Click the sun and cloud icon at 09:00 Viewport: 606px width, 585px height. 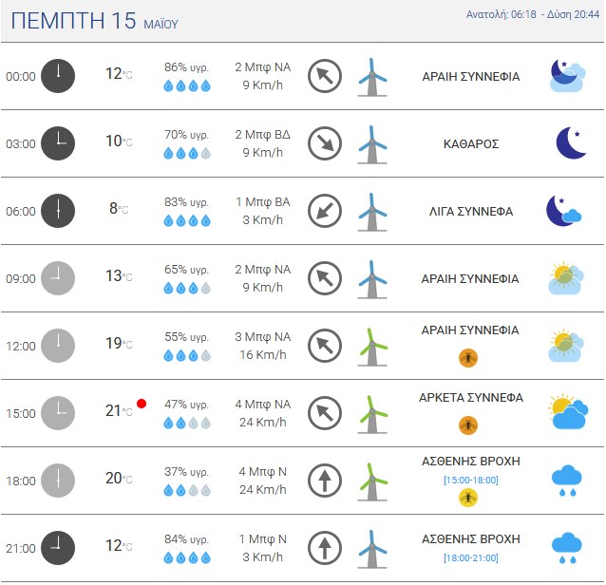pos(566,278)
